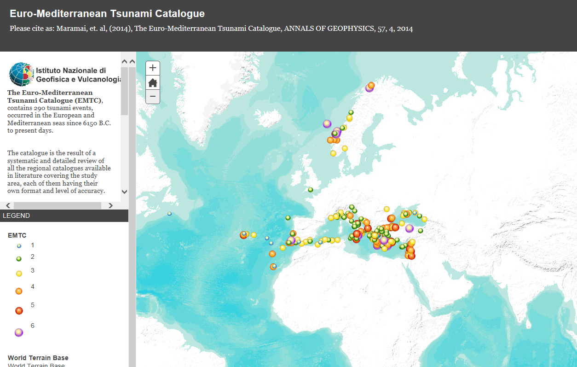The width and height of the screenshot is (577, 367).
Task: Click the left chevron on the horizontal scrollbar
Action: [8, 205]
